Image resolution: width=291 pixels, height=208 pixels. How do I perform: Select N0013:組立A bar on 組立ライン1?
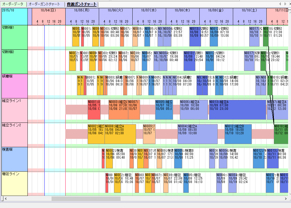(x=237, y=110)
